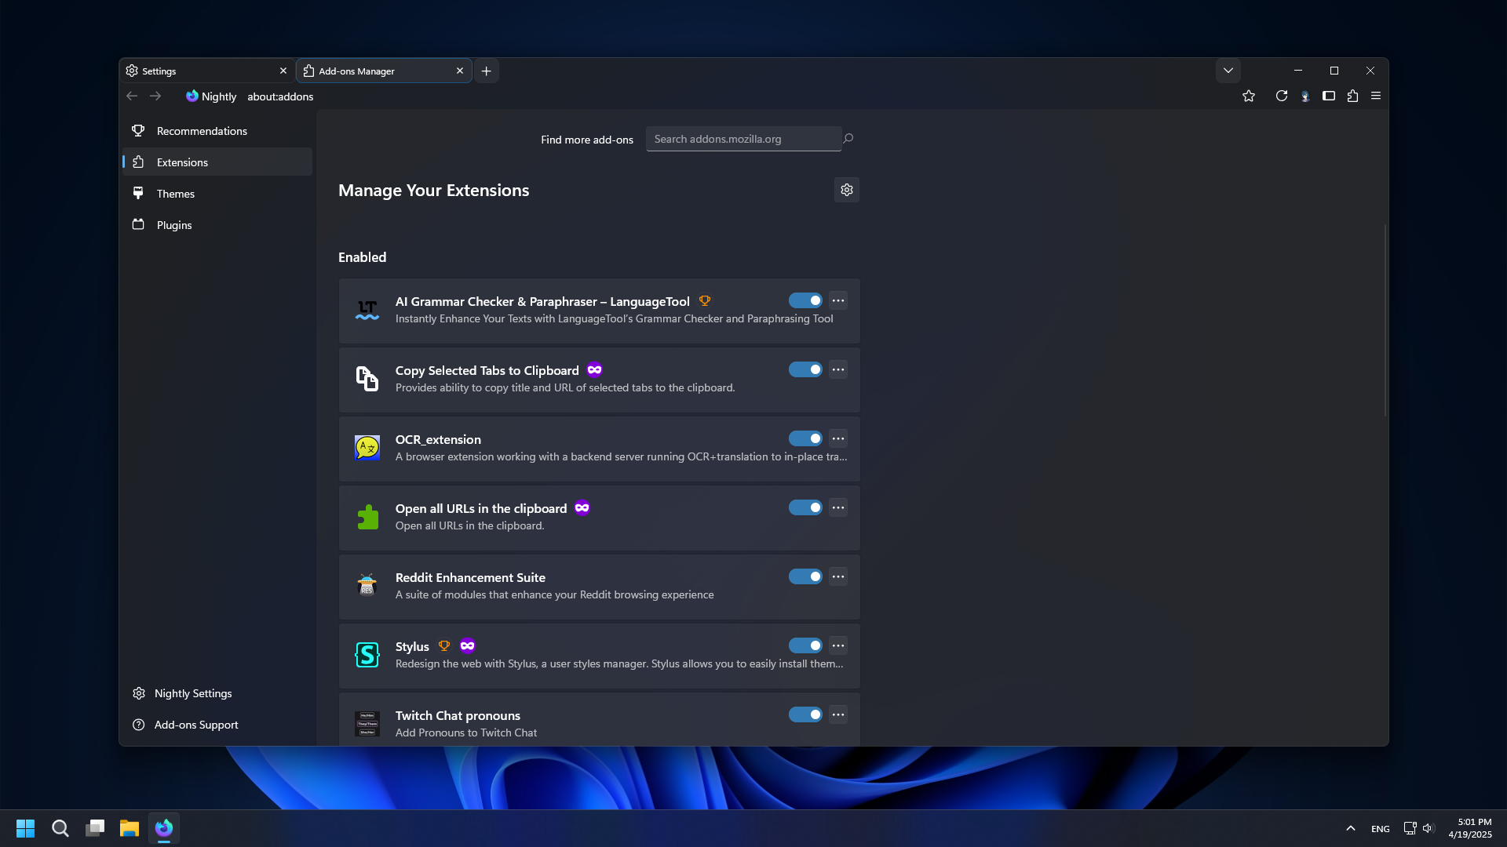Expand the list all tabs chevron
Viewport: 1507px width, 847px height.
click(1228, 71)
